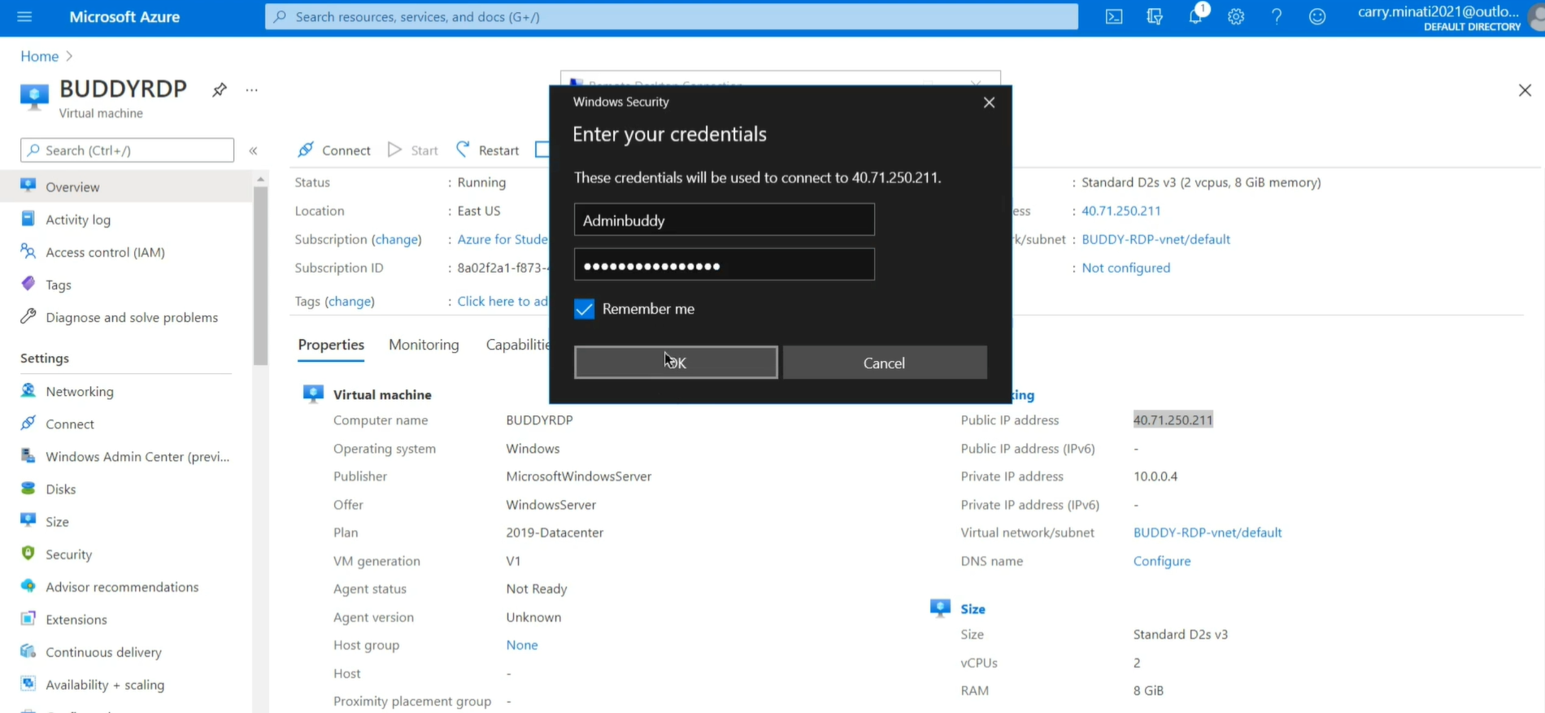The image size is (1545, 713).
Task: Open the Directories and subscriptions filter icon
Action: click(x=1155, y=17)
